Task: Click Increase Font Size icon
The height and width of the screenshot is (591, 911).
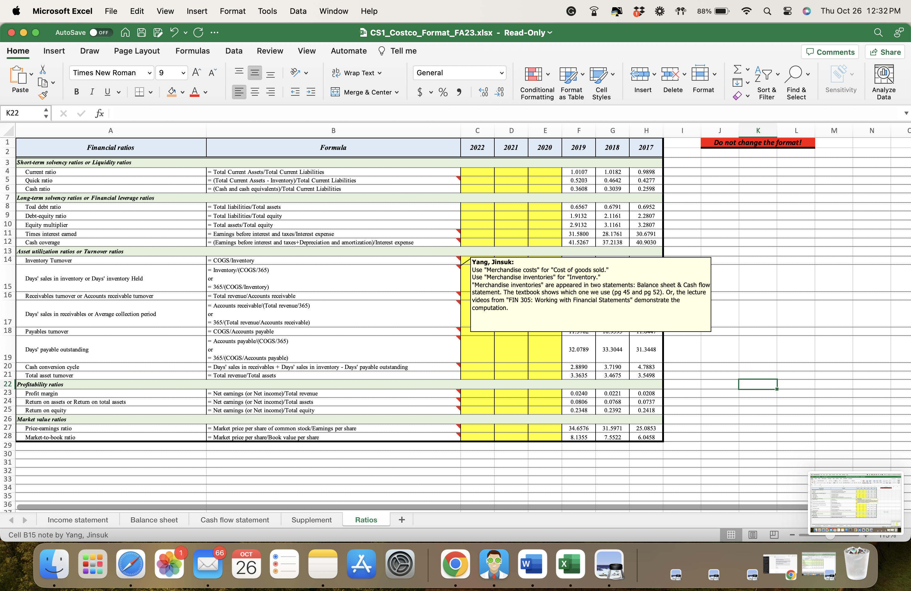Action: [x=196, y=72]
